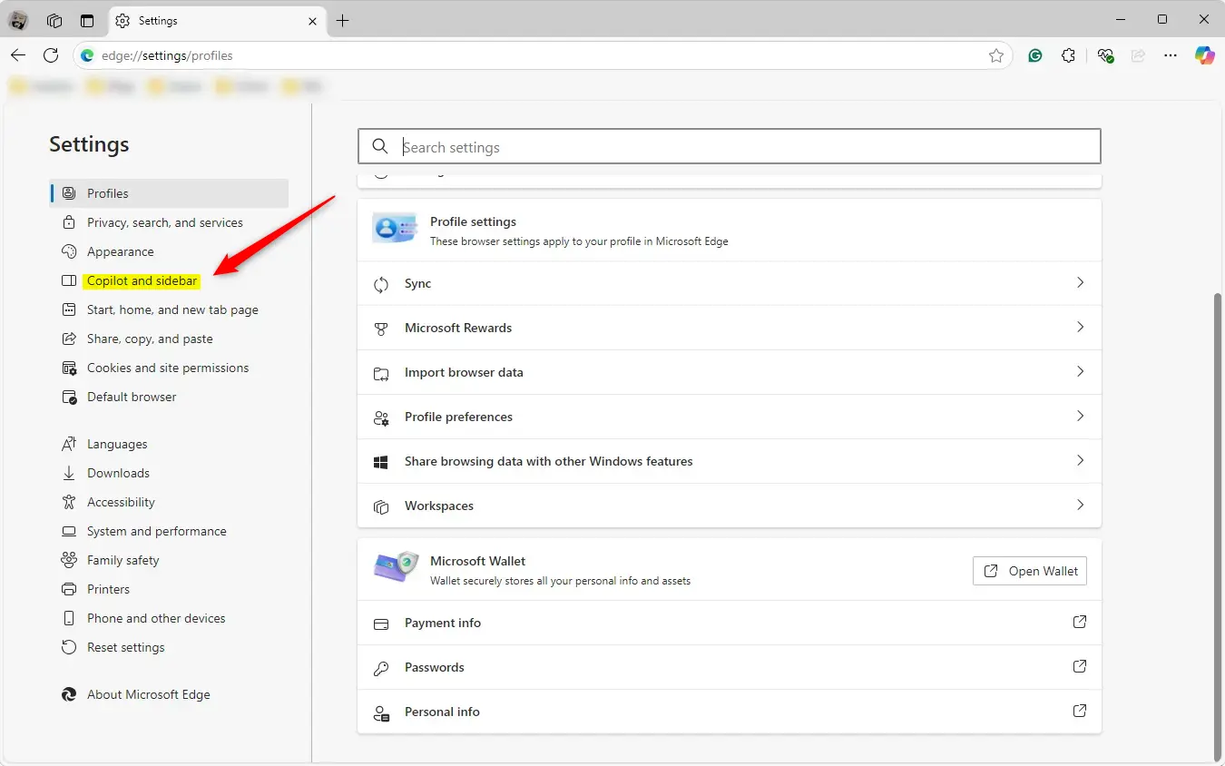Click the Search settings input field

pyautogui.click(x=744, y=147)
